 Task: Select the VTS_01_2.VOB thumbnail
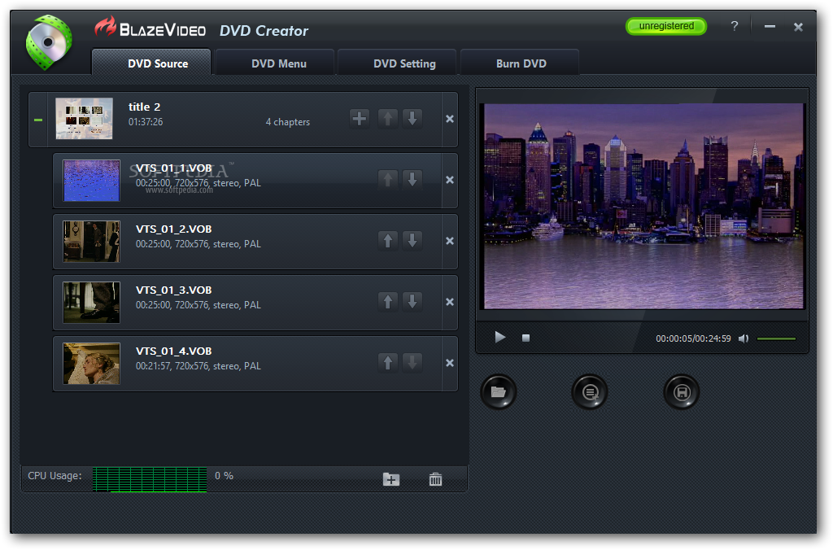tap(91, 242)
